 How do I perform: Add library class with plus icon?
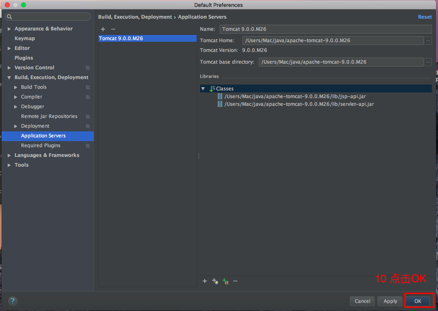(205, 281)
